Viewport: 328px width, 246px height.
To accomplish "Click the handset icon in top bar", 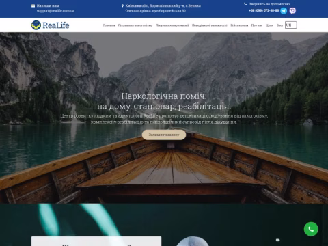I will [x=245, y=4].
